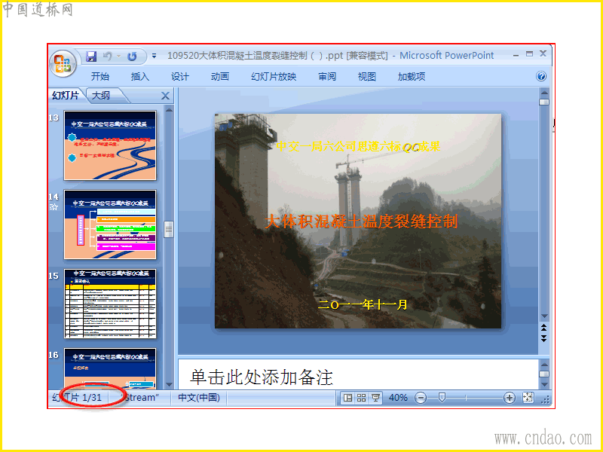This screenshot has height=452, width=603.
Task: Switch to the 大纲 outline tab
Action: coord(101,96)
